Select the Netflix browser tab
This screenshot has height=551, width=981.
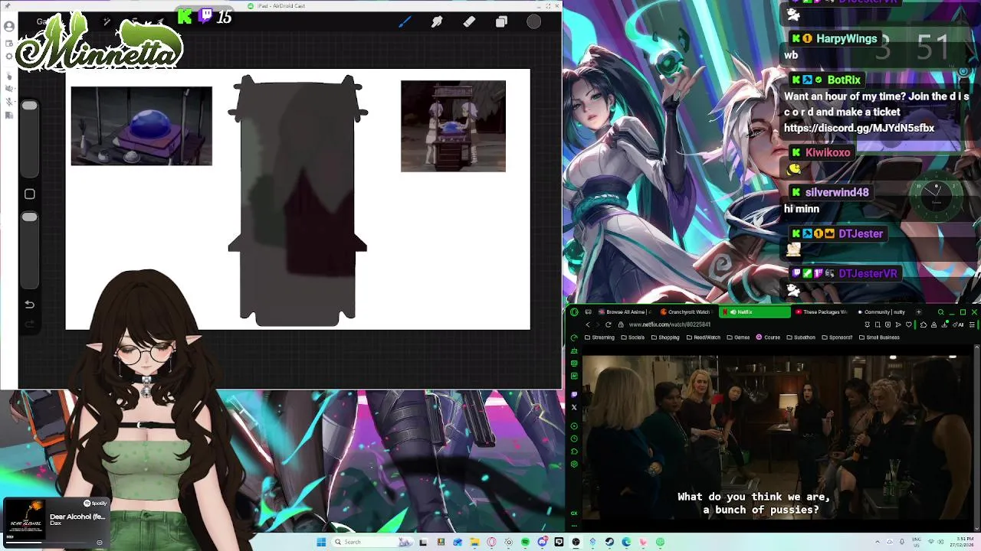(x=755, y=312)
